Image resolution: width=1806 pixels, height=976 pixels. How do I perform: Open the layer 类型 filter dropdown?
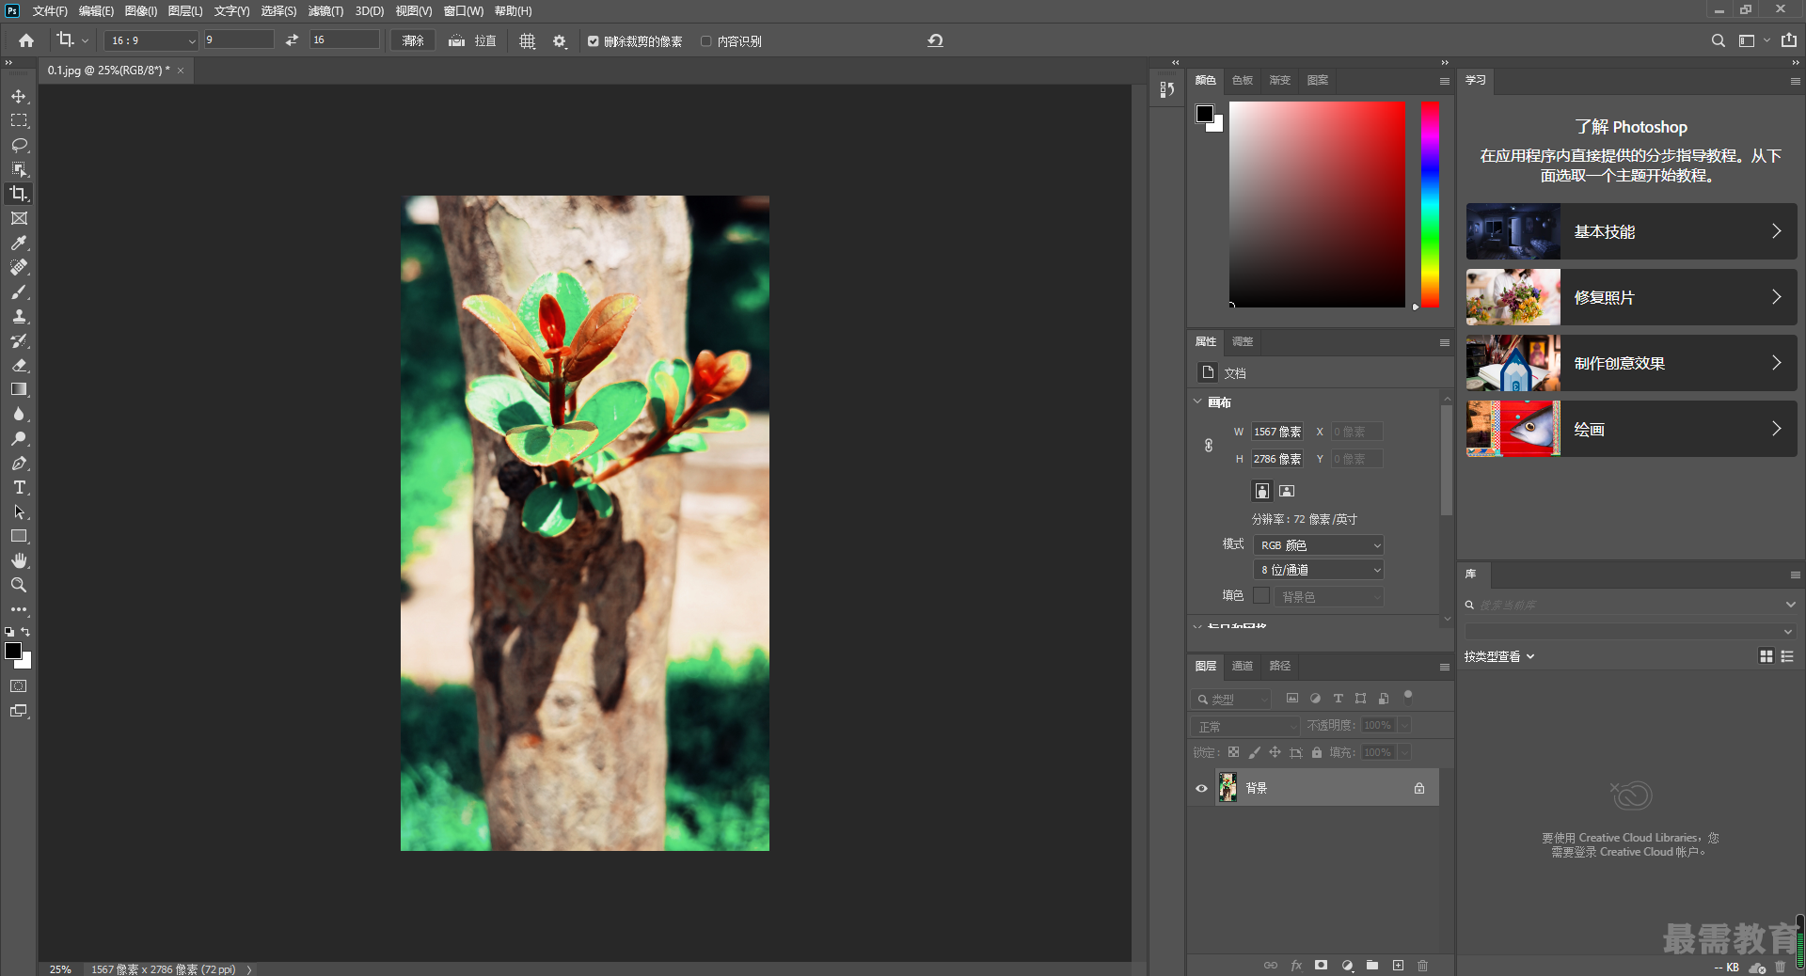[x=1231, y=700]
